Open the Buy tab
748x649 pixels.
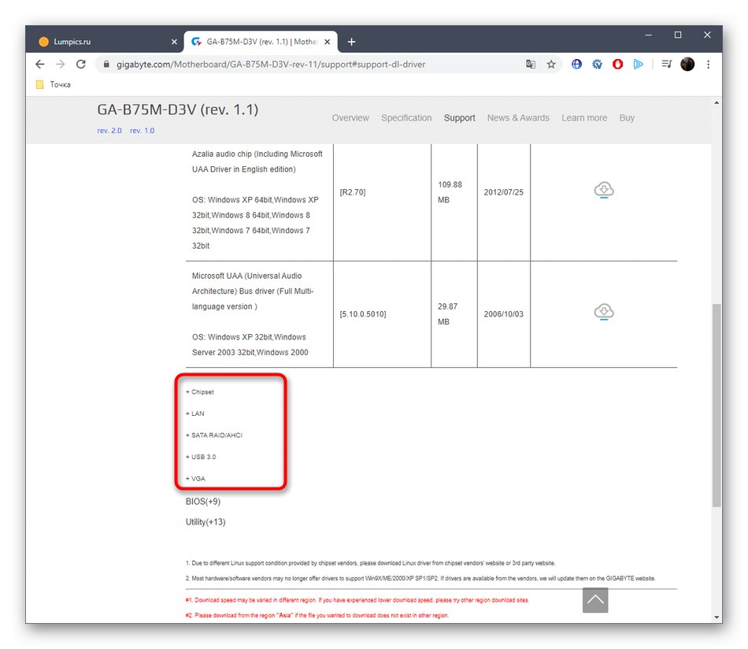(x=627, y=118)
